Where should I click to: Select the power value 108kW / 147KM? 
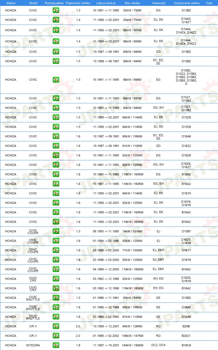[132, 336]
